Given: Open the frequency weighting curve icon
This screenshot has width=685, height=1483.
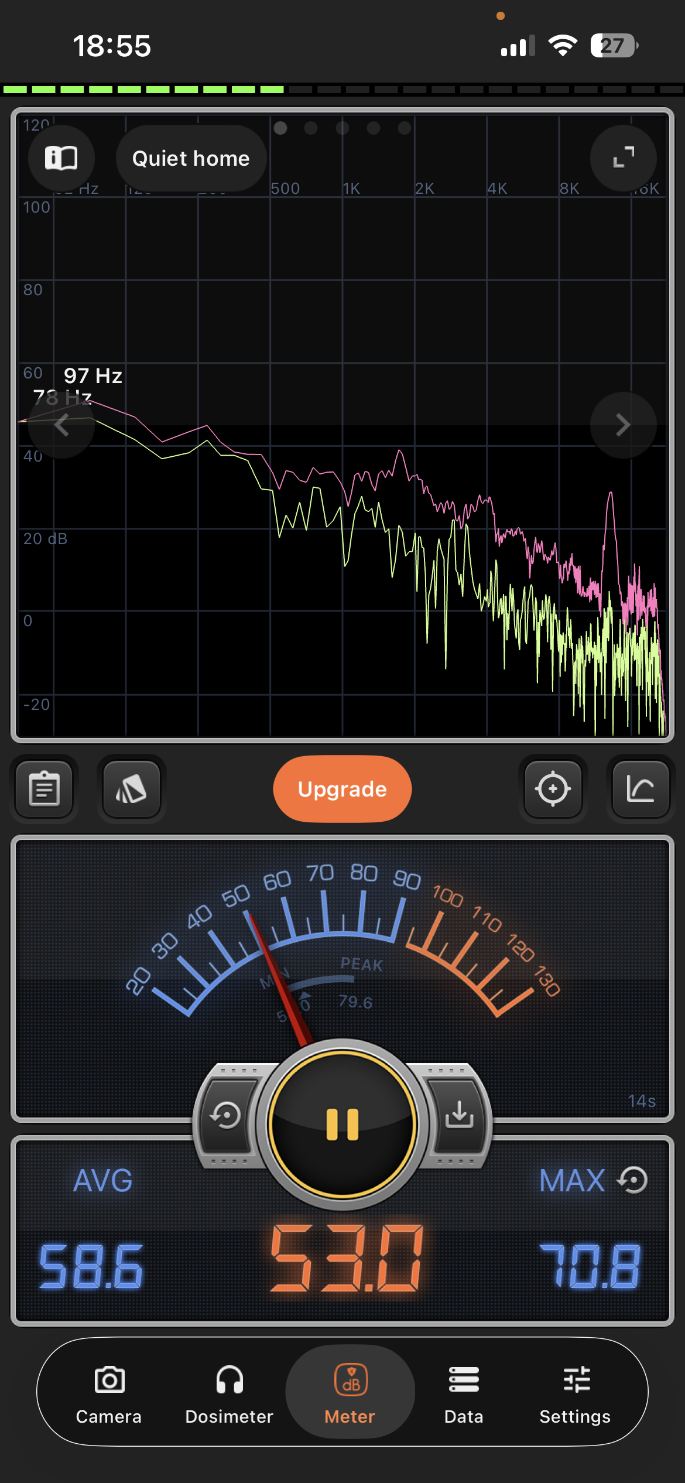Looking at the screenshot, I should coord(640,789).
